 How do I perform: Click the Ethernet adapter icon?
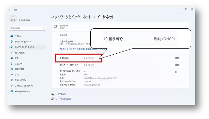[x=55, y=27]
